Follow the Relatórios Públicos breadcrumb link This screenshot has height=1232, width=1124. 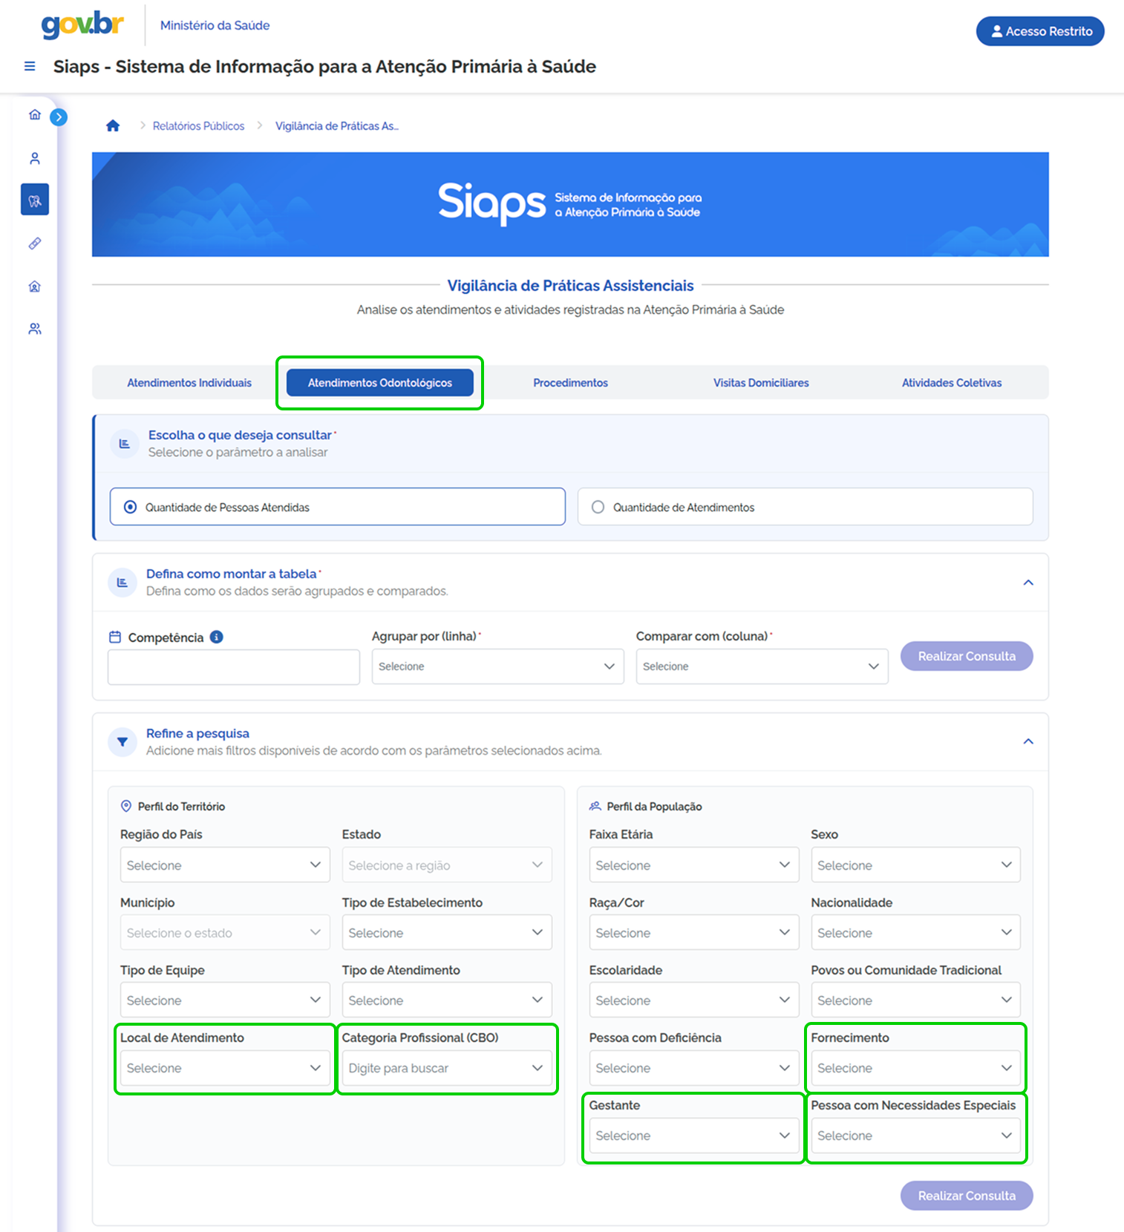[198, 125]
